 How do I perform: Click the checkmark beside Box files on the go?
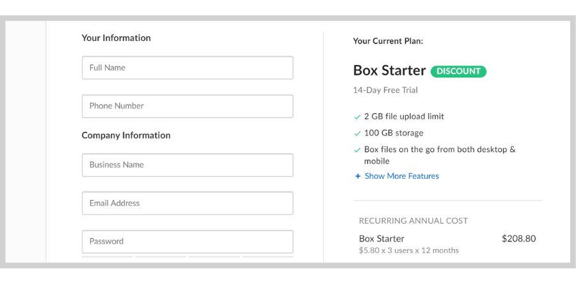click(x=357, y=150)
